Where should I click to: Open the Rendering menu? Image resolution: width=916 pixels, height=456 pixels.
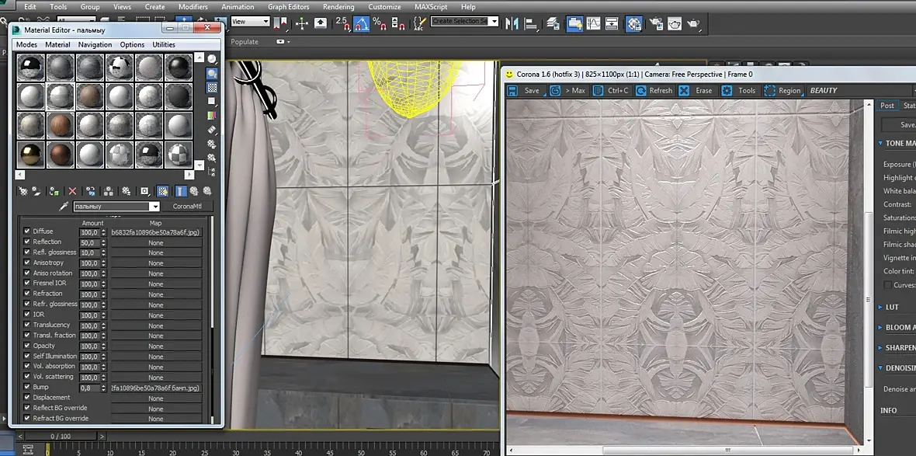click(338, 7)
